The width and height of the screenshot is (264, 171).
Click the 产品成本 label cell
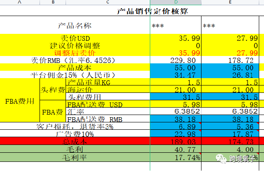pyautogui.click(x=75, y=68)
